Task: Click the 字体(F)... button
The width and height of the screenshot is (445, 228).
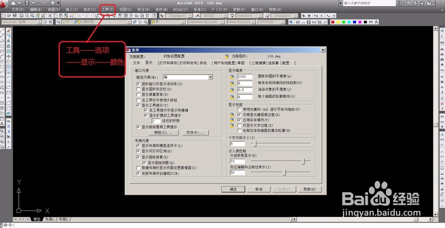Action: (x=195, y=132)
